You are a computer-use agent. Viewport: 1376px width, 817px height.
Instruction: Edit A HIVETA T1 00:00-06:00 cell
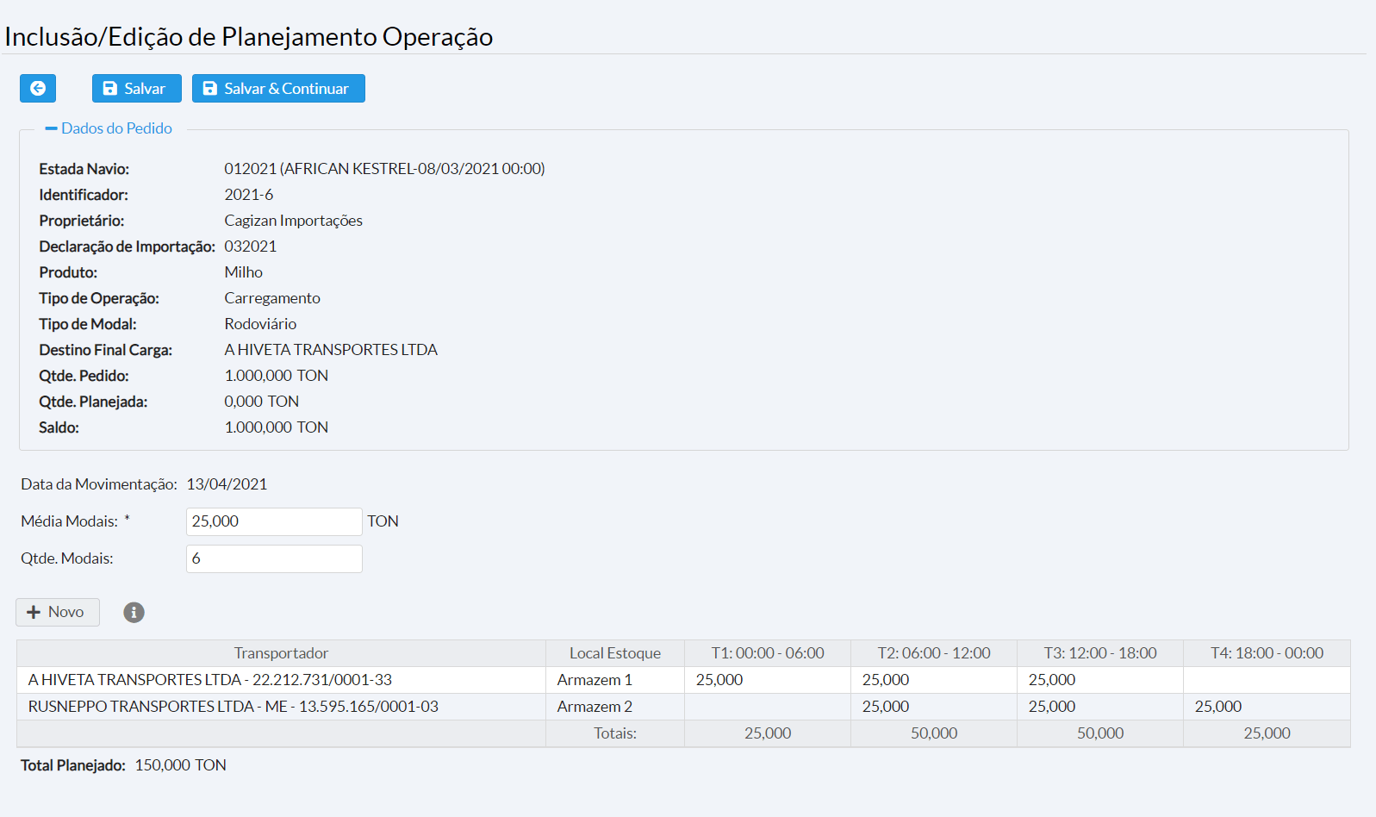pos(767,680)
